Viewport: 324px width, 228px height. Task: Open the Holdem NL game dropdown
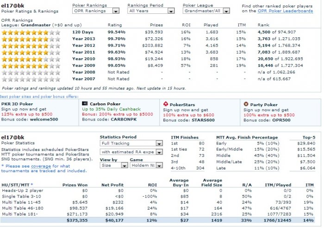click(x=146, y=165)
